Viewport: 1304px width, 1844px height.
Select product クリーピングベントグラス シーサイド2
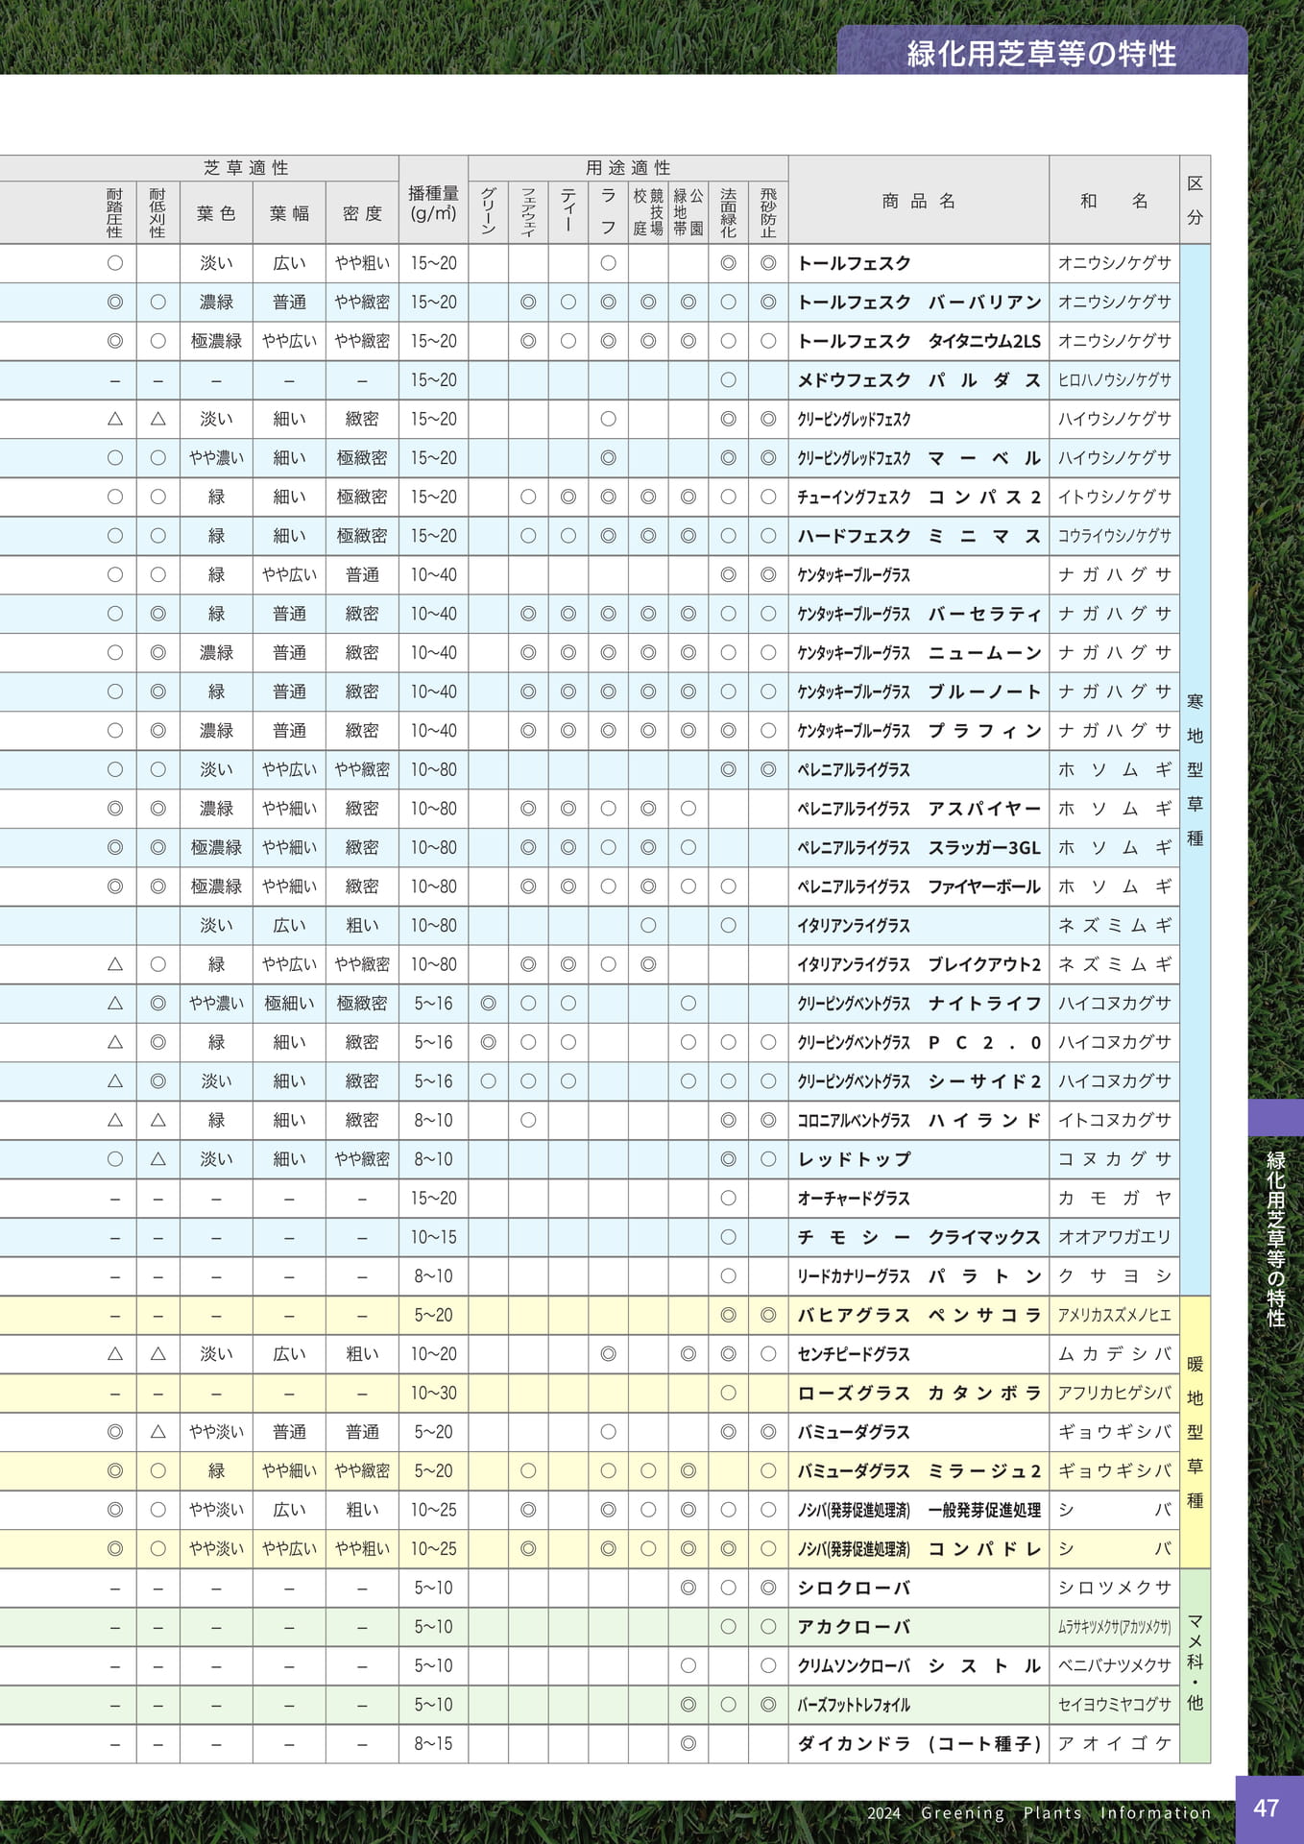919,1081
